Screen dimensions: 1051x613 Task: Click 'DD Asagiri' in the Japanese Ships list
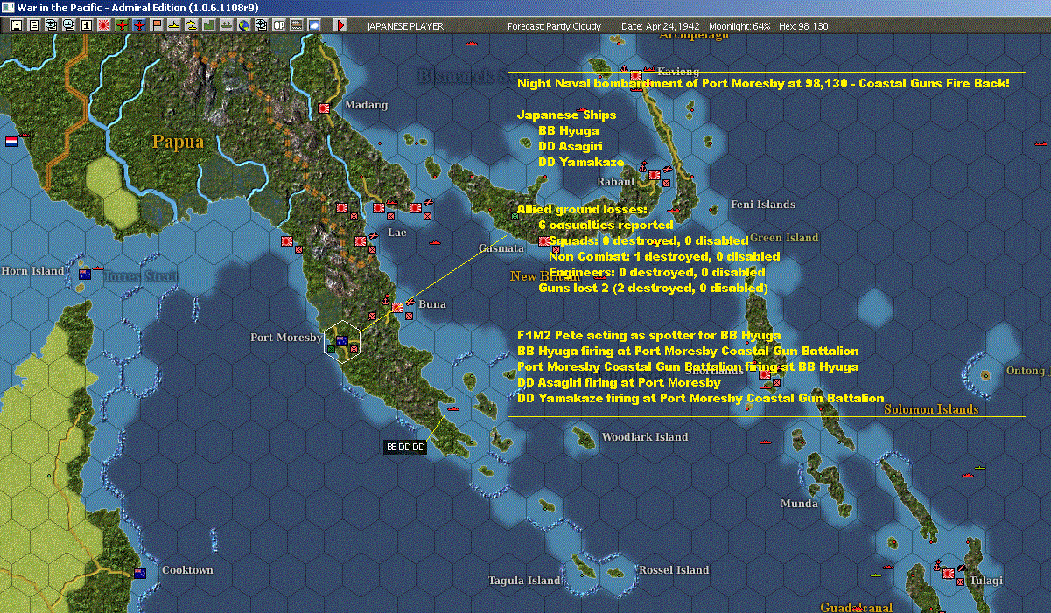[x=571, y=146]
